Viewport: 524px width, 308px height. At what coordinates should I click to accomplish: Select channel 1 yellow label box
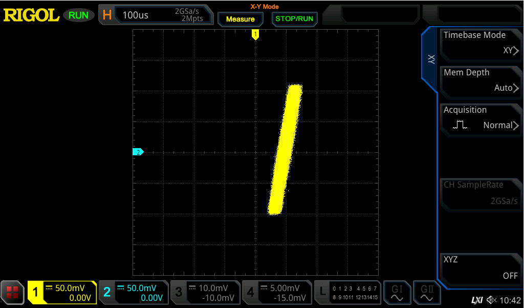(35, 292)
